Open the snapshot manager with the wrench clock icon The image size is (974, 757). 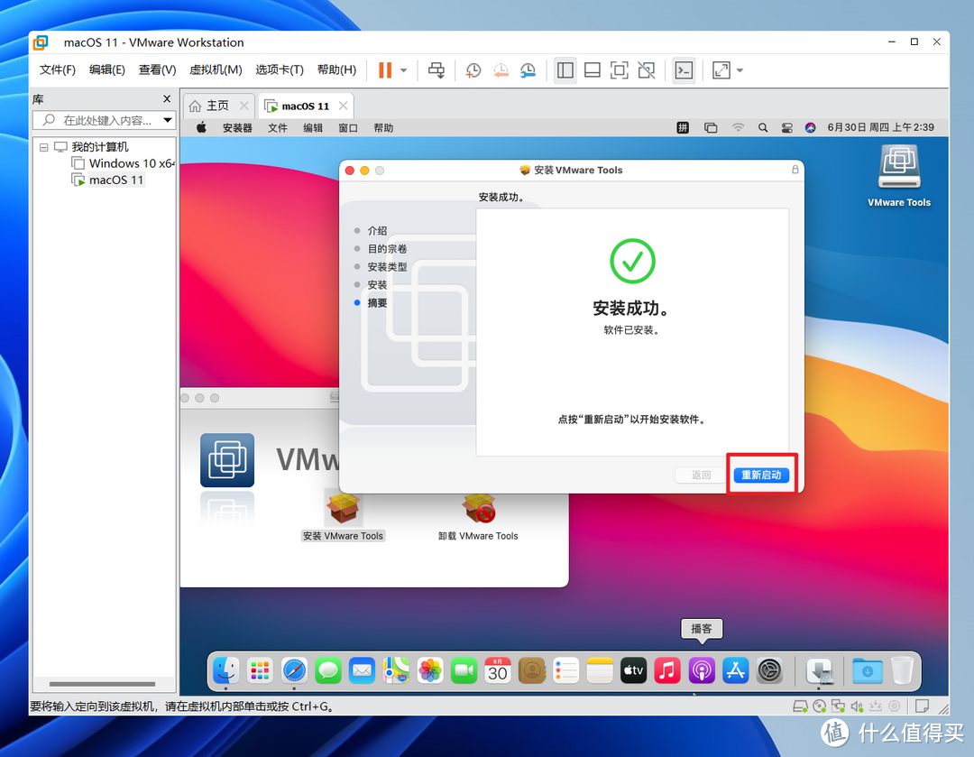point(528,70)
